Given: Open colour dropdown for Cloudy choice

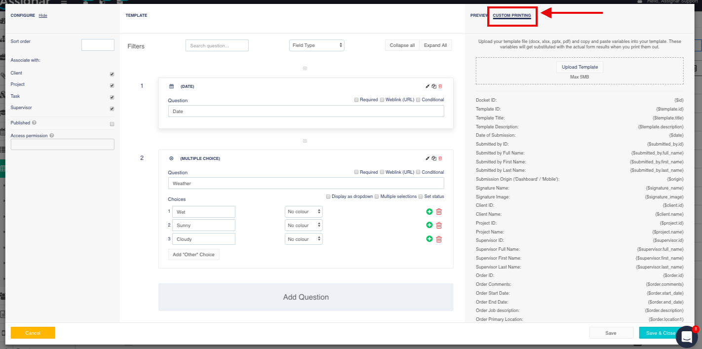Looking at the screenshot, I should [304, 239].
